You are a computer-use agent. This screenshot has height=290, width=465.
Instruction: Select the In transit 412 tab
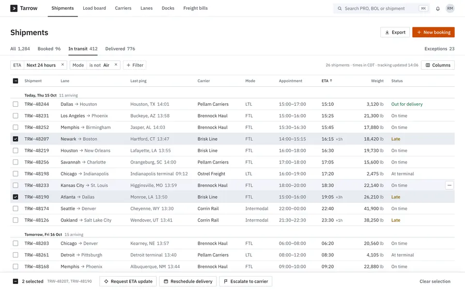(x=83, y=49)
